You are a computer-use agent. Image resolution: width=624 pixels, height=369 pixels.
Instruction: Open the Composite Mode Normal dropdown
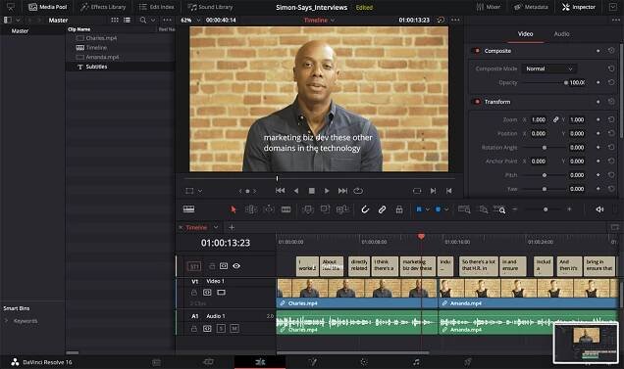(548, 69)
